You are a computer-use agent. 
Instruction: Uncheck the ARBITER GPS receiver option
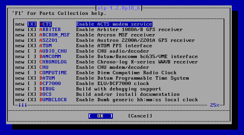32,30
